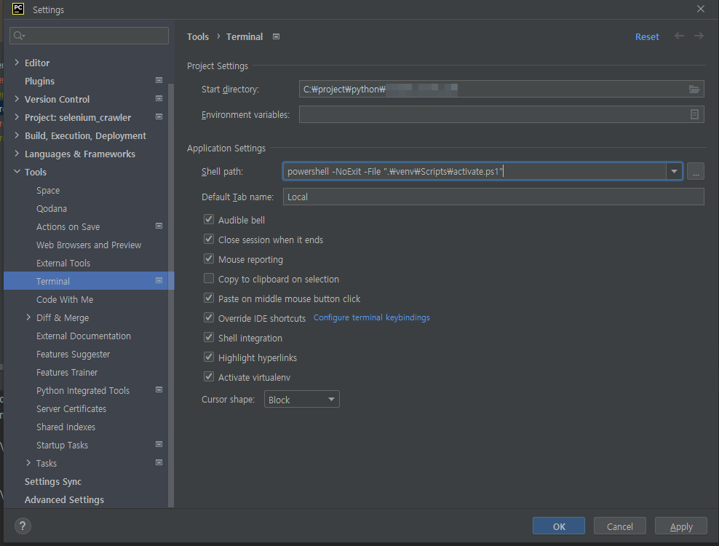Image resolution: width=719 pixels, height=546 pixels.
Task: Open External Documentation settings
Action: [x=84, y=336]
